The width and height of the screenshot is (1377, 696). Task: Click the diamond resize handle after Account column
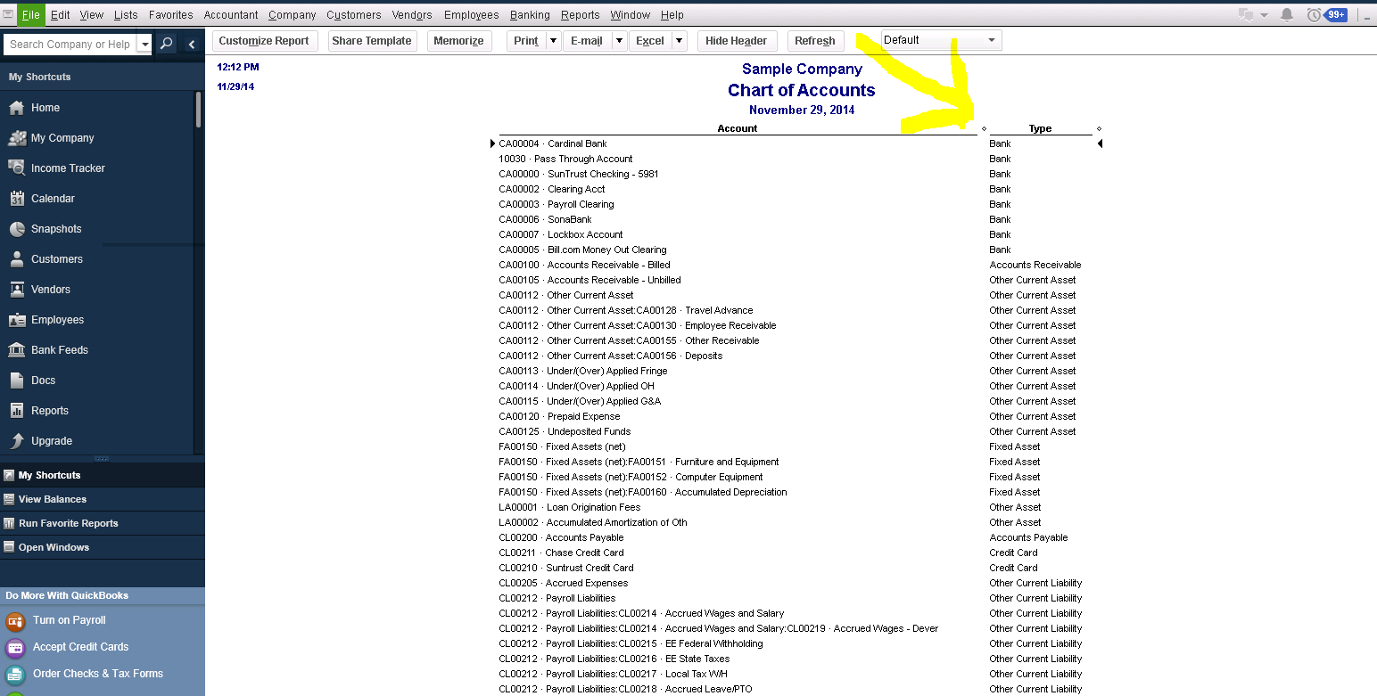(984, 129)
